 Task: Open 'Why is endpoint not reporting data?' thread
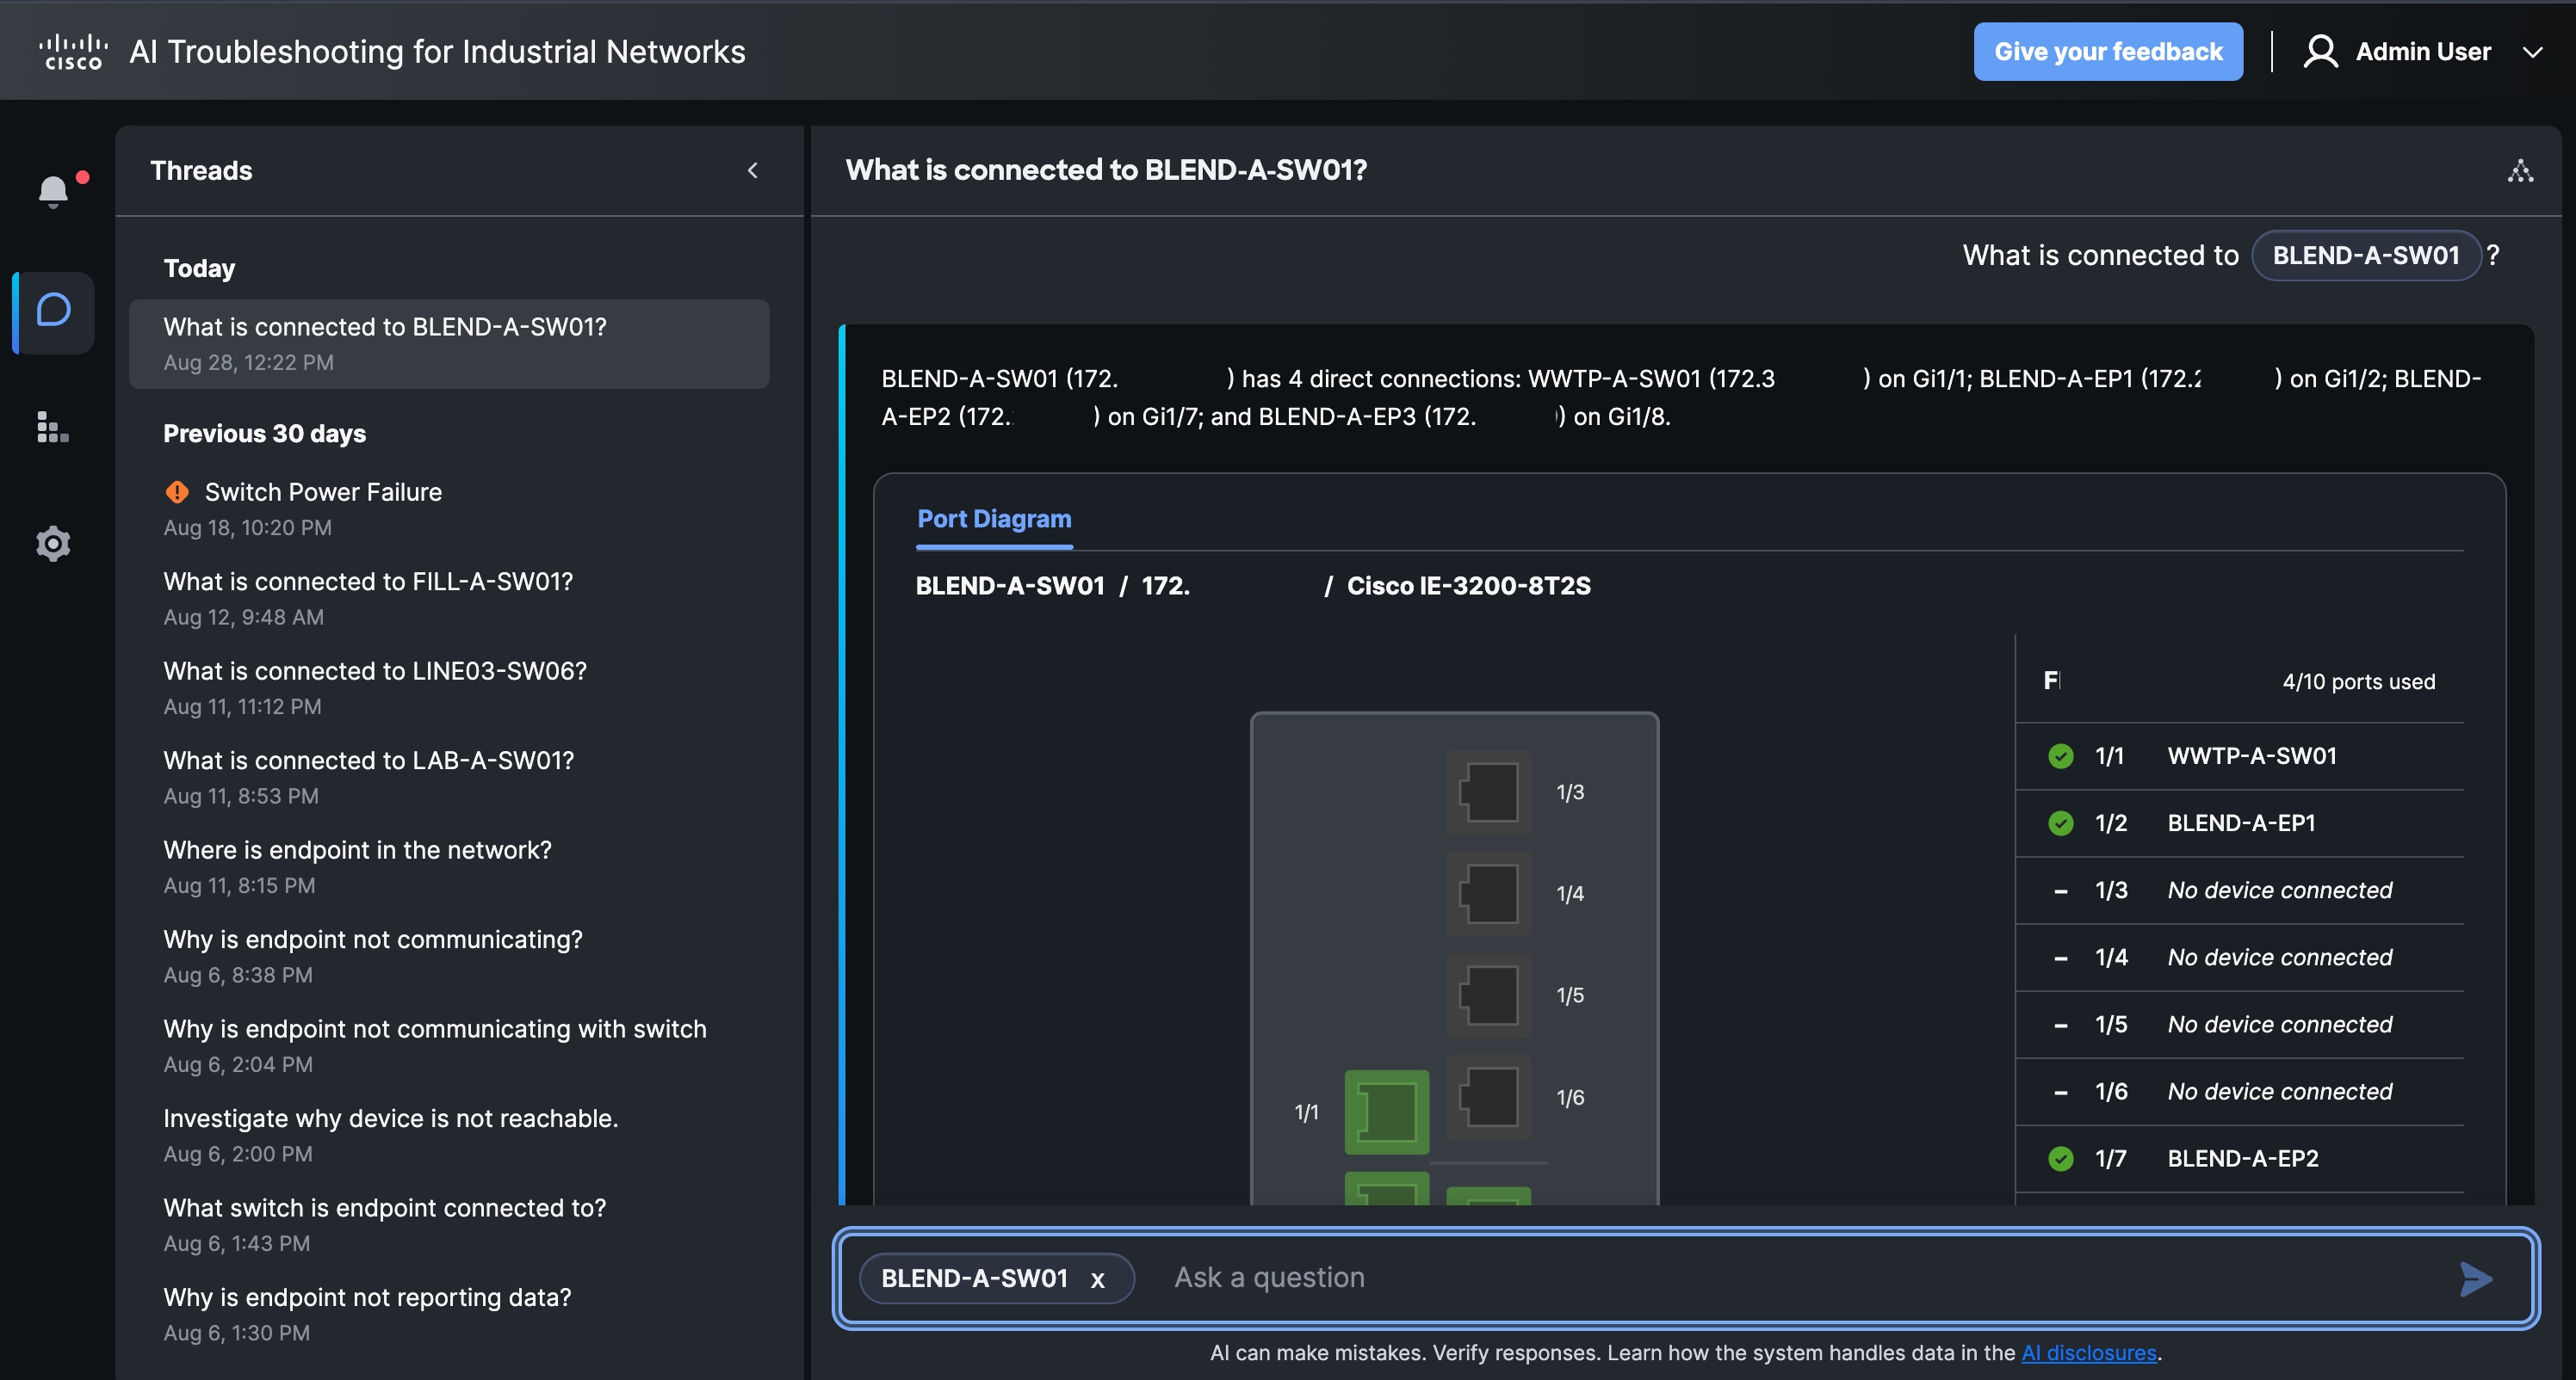point(449,1314)
